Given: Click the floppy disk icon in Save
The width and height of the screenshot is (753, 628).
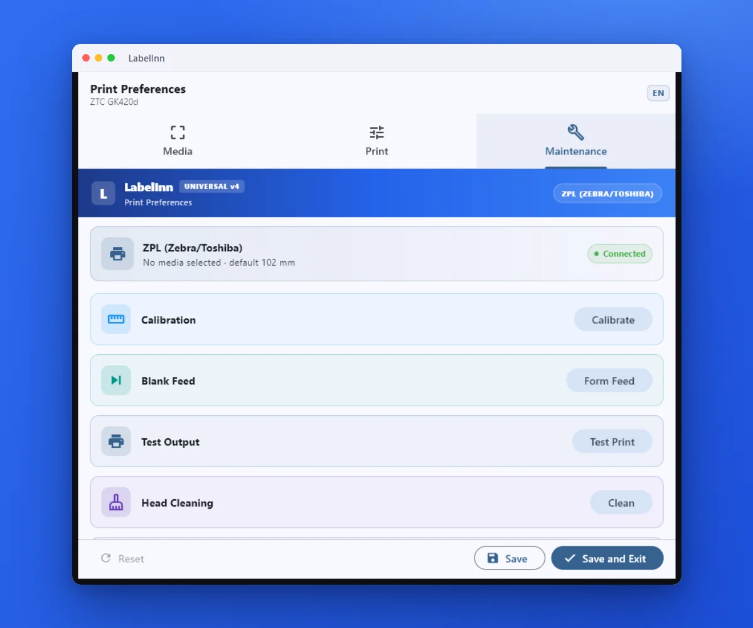Looking at the screenshot, I should 493,558.
